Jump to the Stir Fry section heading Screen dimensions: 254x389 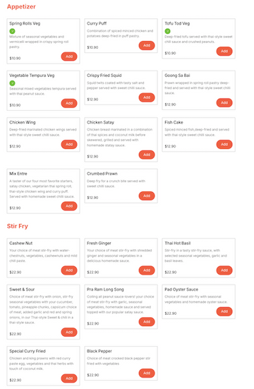[18, 226]
